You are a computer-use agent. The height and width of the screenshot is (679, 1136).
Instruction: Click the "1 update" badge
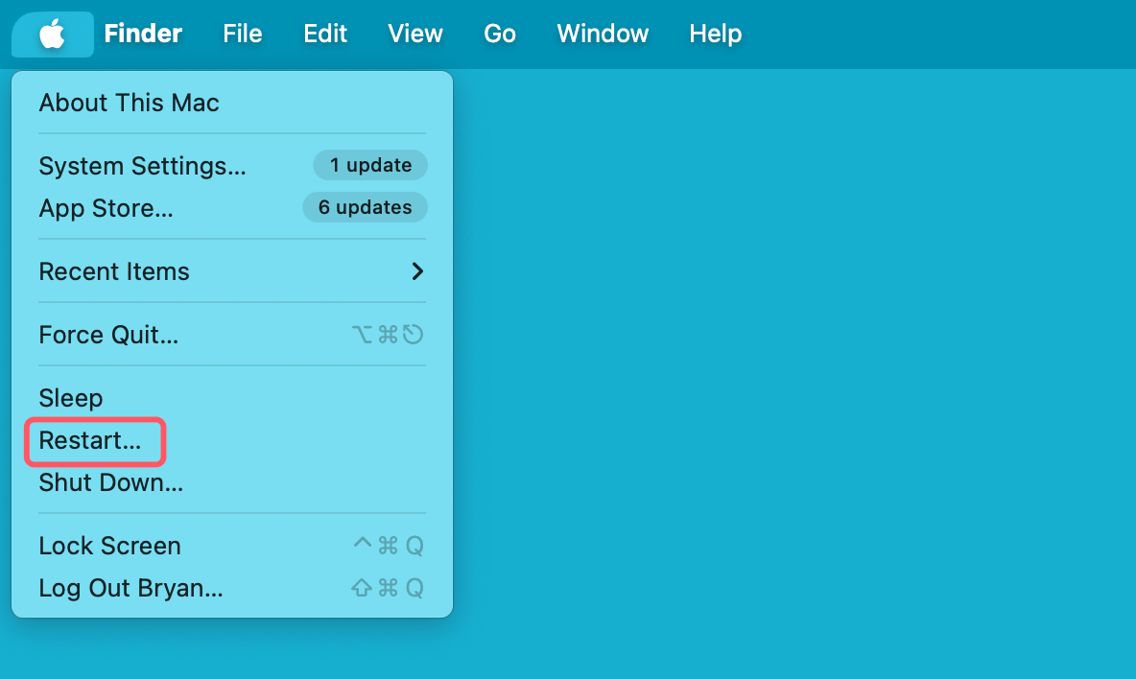pos(370,165)
